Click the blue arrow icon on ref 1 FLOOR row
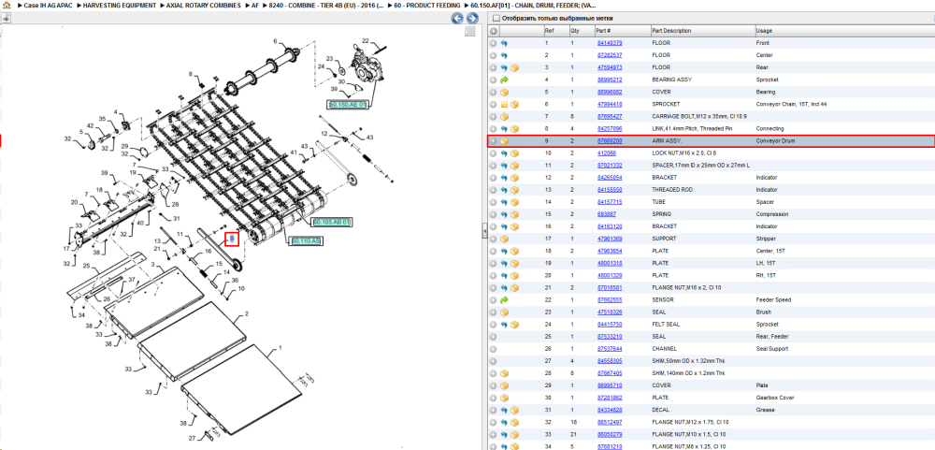 click(x=504, y=44)
